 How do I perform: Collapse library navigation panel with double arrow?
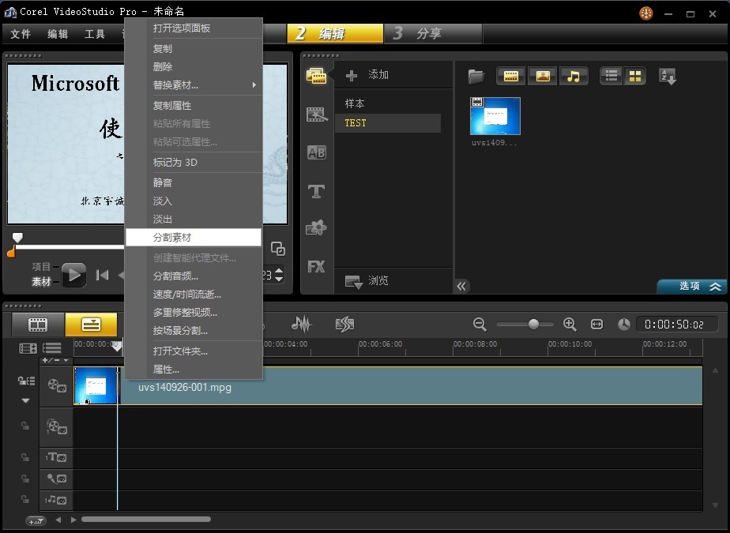(462, 286)
